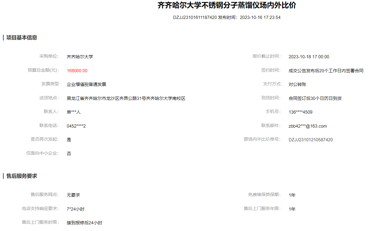Click the mobile number 136****4509
The height and width of the screenshot is (231, 386).
coord(300,112)
